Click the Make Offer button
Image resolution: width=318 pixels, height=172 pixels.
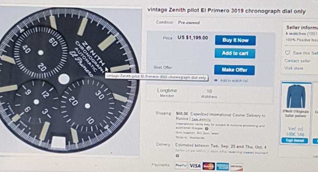[235, 70]
